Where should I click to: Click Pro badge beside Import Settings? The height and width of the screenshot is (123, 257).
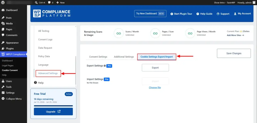point(107,79)
